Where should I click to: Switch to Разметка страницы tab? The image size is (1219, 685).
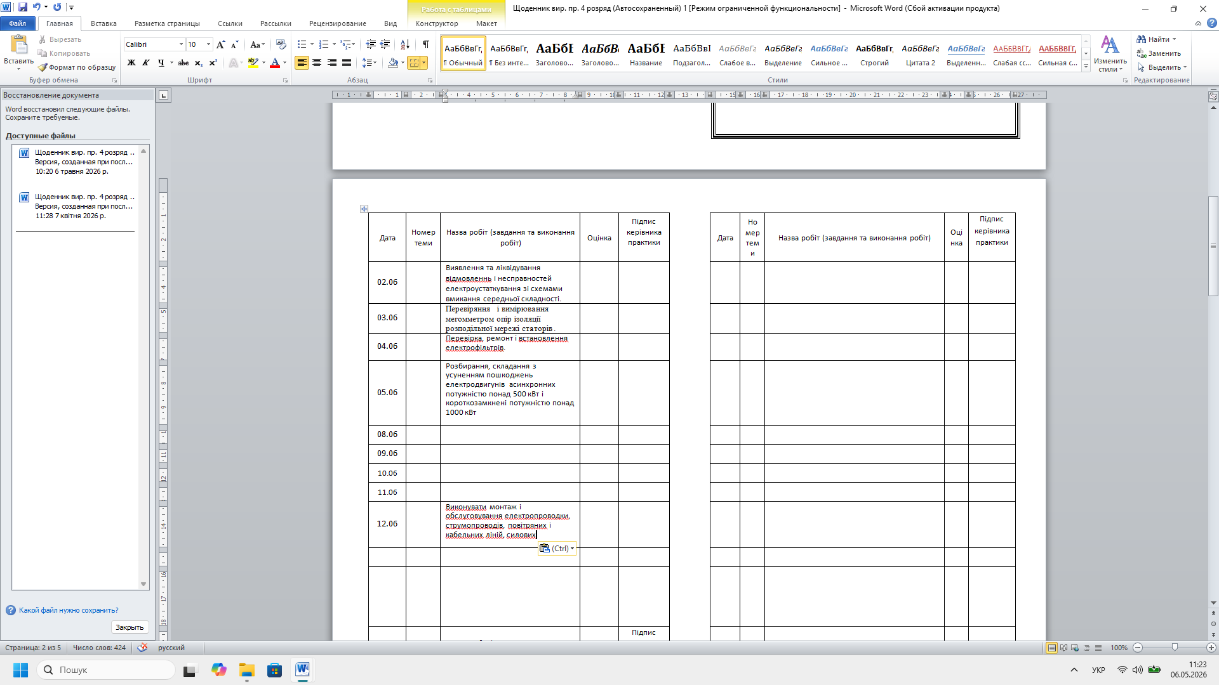167,23
